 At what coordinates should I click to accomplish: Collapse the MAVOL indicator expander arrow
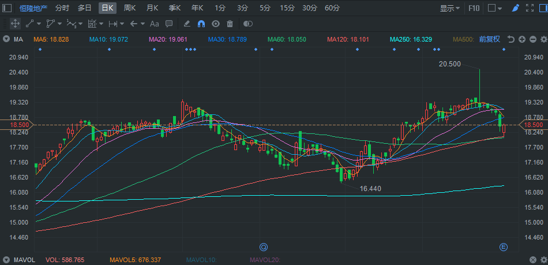pyautogui.click(x=6, y=260)
